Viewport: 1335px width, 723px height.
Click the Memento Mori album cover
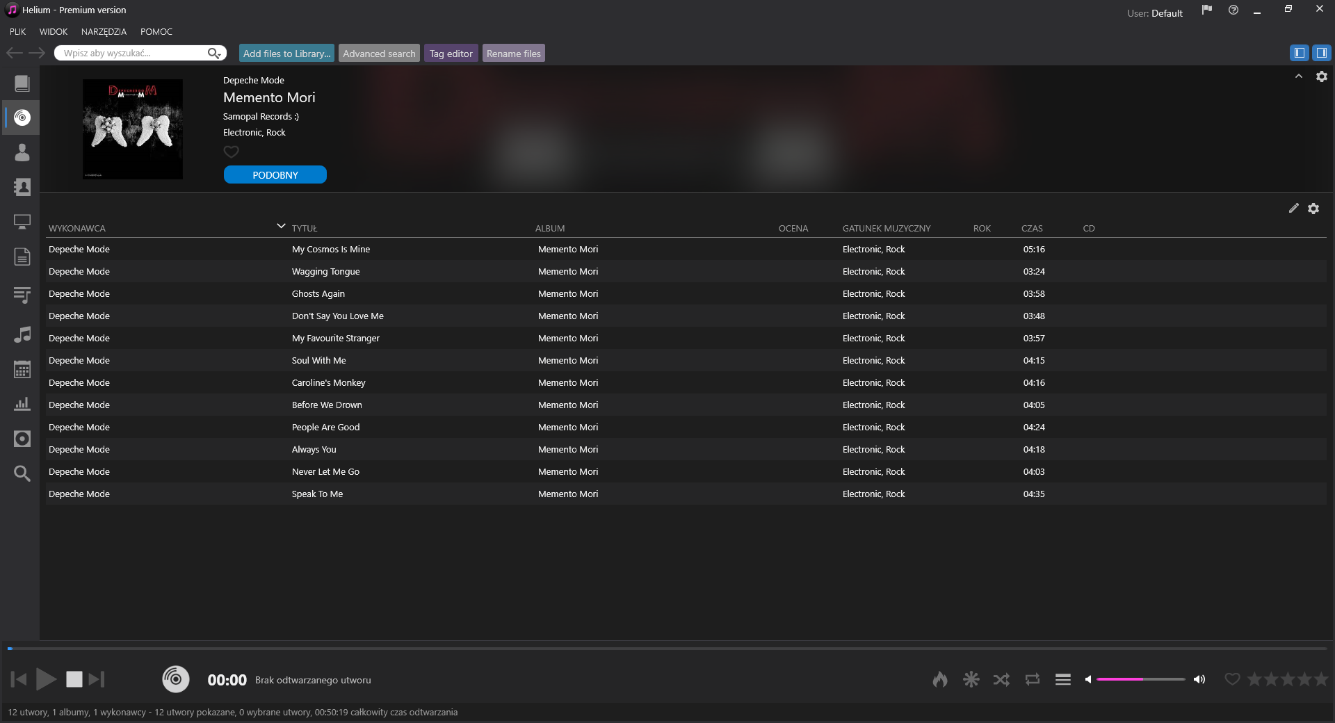click(x=133, y=129)
